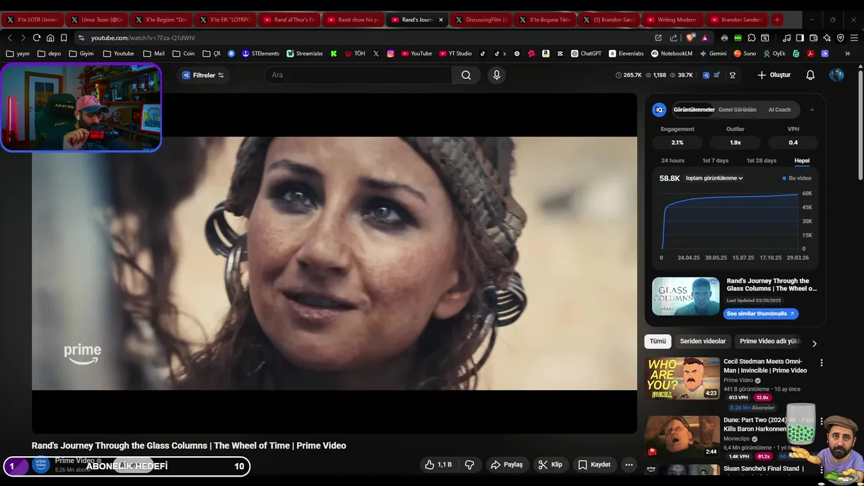Screen dimensions: 864x486
Task: Click the Klip clip button
Action: [550, 464]
